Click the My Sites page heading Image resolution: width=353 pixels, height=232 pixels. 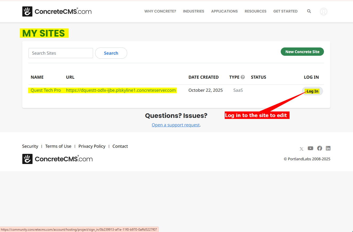pos(44,33)
